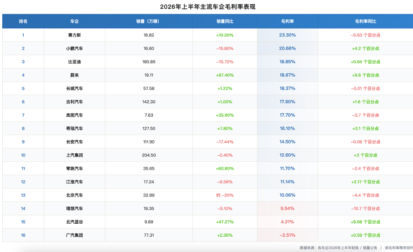This screenshot has height=252, width=413.
Task: Click the 销量（万辆） column header
Action: click(149, 21)
